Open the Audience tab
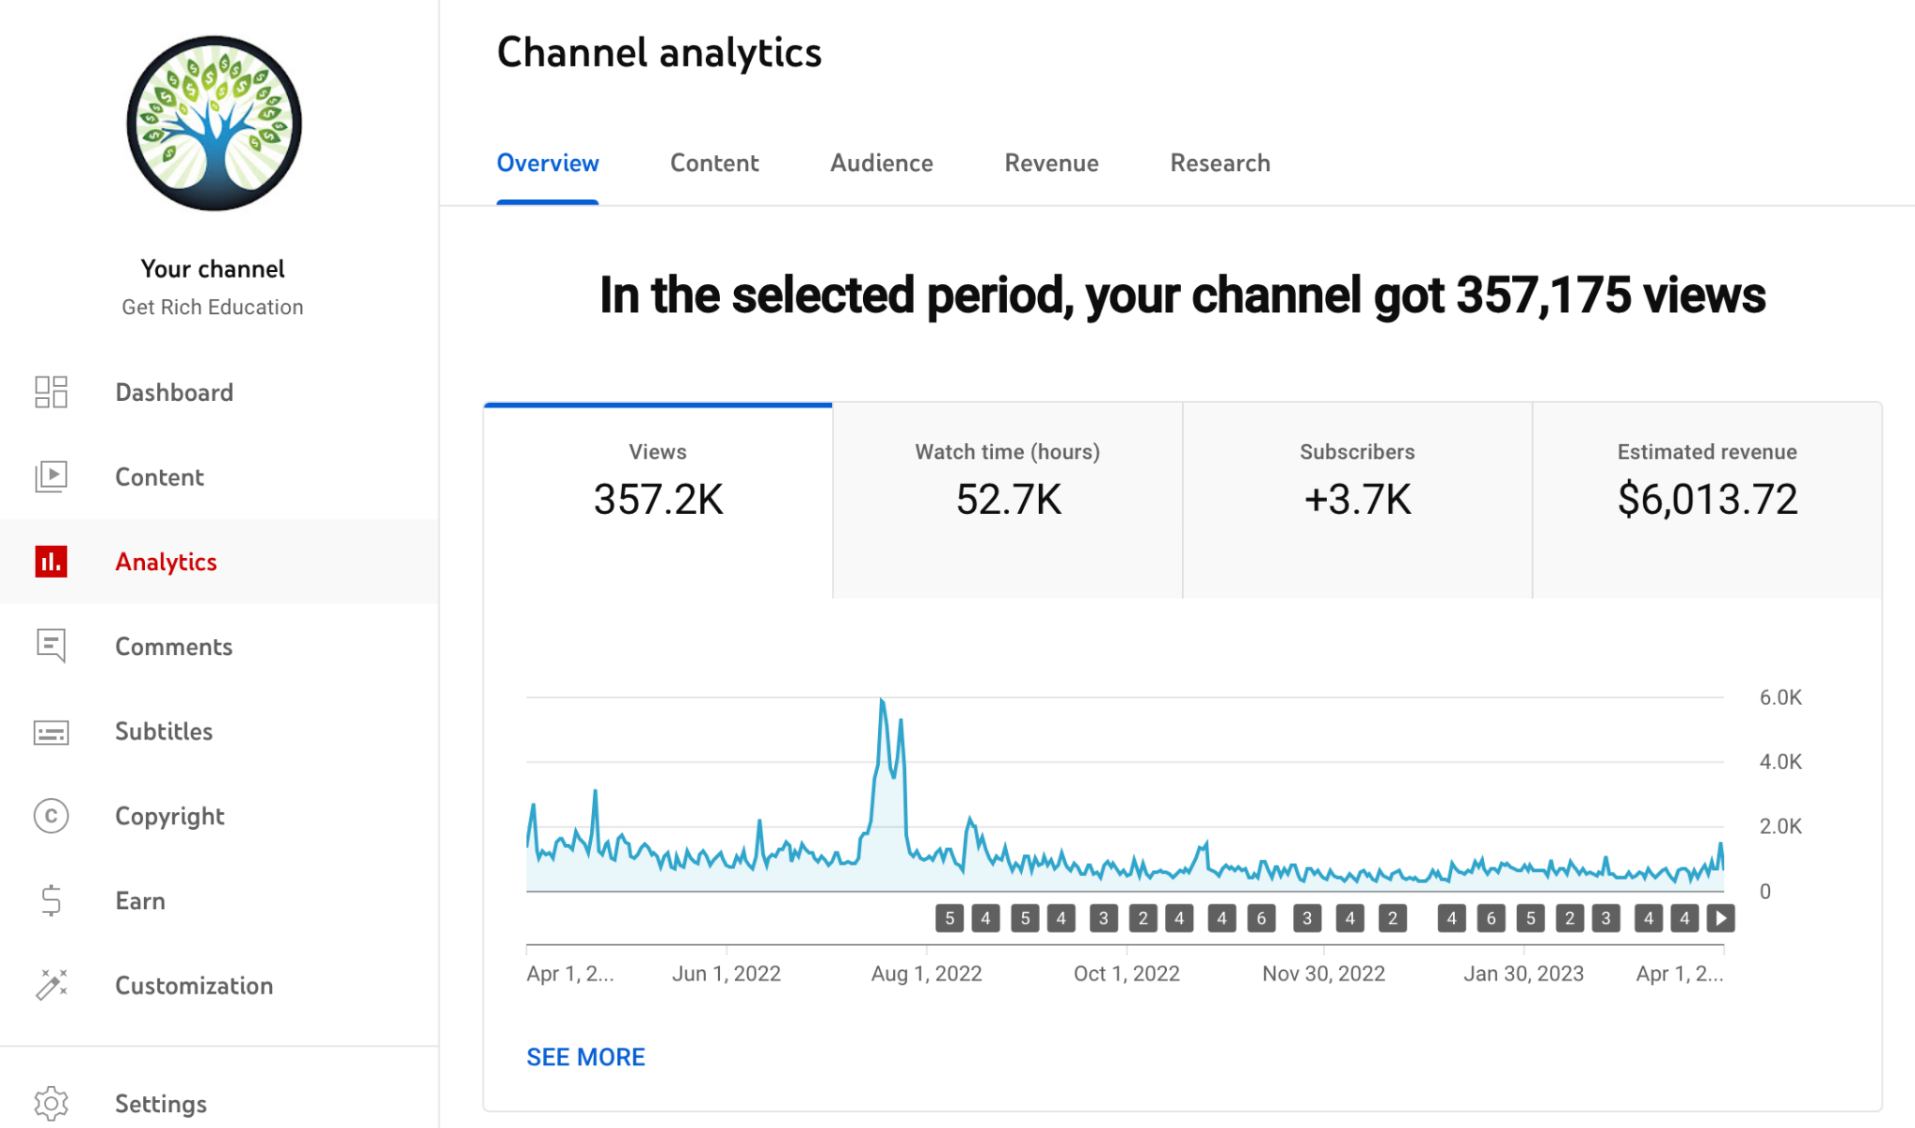This screenshot has width=1915, height=1128. (882, 164)
